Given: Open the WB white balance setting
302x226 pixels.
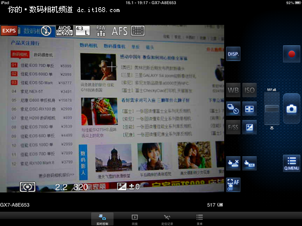Looking at the screenshot, I should [233, 90].
